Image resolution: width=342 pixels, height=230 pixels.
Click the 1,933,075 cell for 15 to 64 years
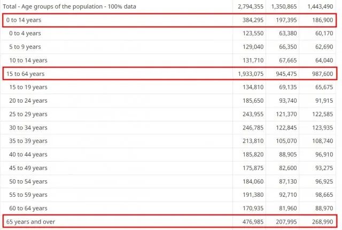(x=251, y=74)
